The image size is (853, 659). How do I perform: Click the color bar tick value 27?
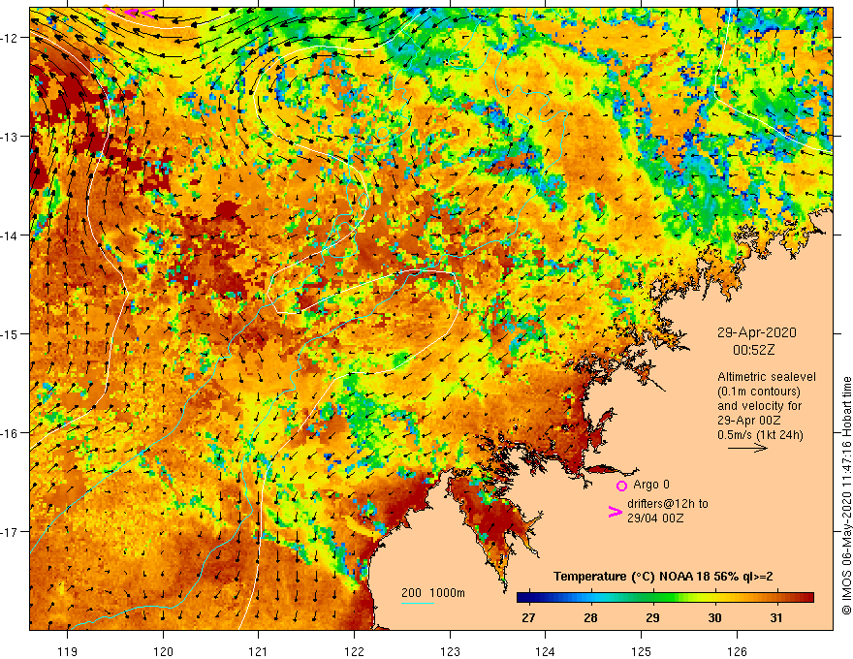[x=528, y=618]
